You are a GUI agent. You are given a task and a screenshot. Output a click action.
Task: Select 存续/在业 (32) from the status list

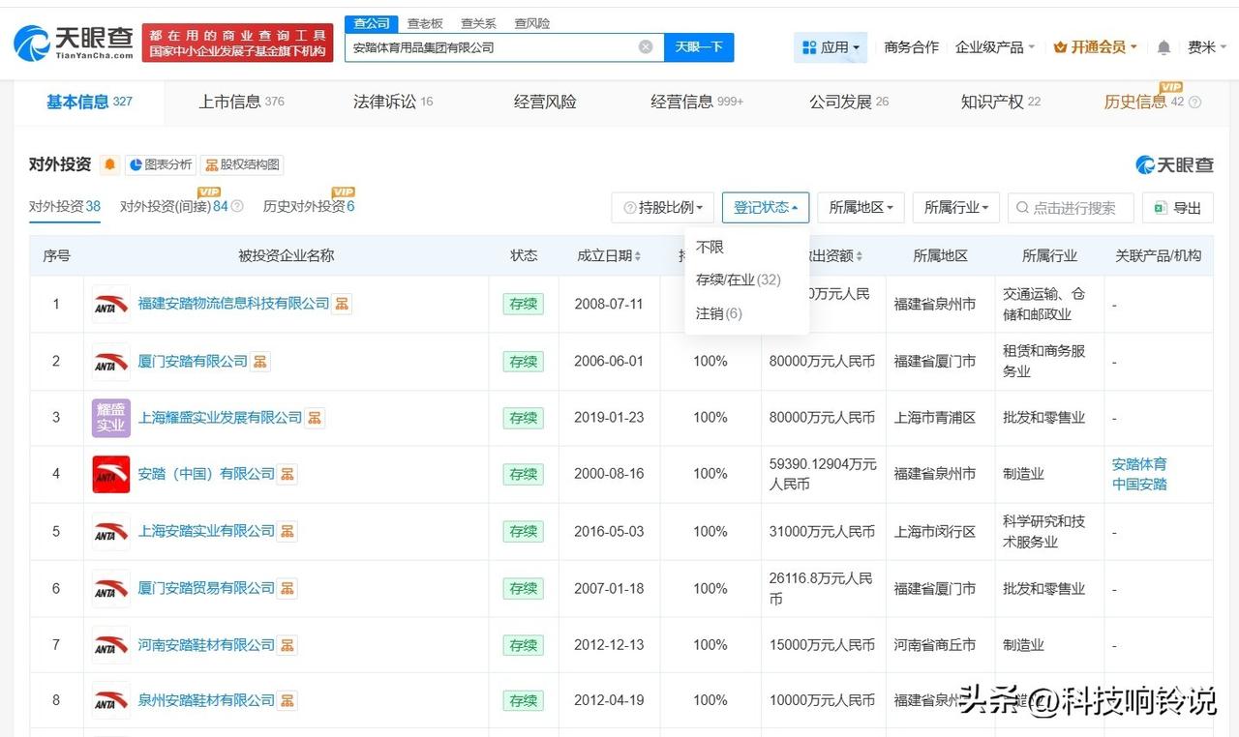738,280
